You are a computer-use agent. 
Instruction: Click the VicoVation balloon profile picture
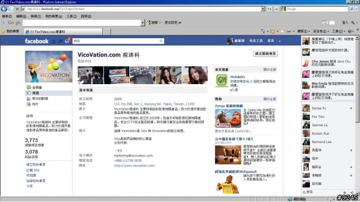(48, 67)
